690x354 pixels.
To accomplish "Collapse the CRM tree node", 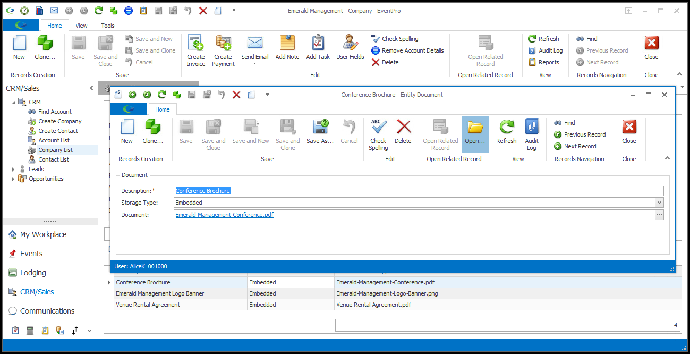I will pyautogui.click(x=13, y=102).
